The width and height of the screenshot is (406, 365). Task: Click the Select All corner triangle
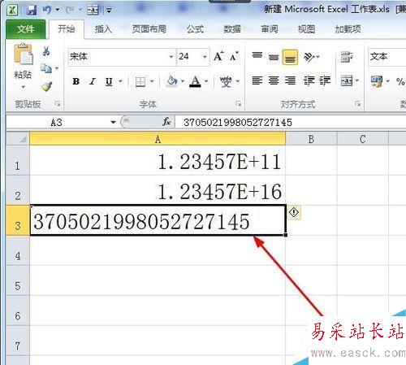23,139
